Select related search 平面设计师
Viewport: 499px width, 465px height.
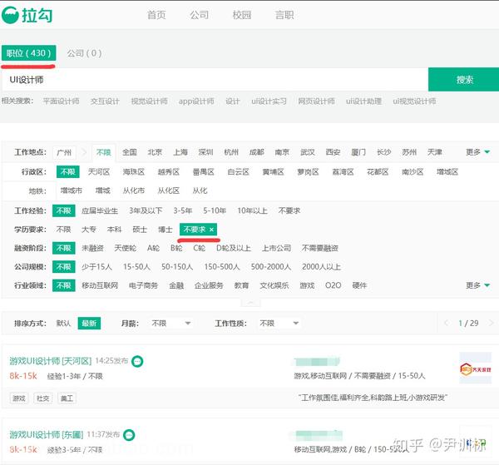tap(61, 101)
